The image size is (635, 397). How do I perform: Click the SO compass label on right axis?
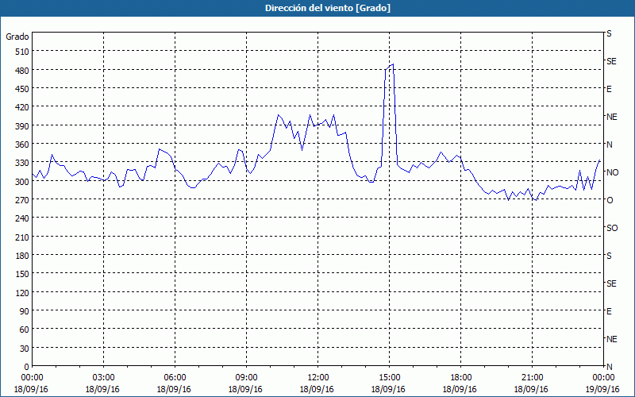point(612,228)
